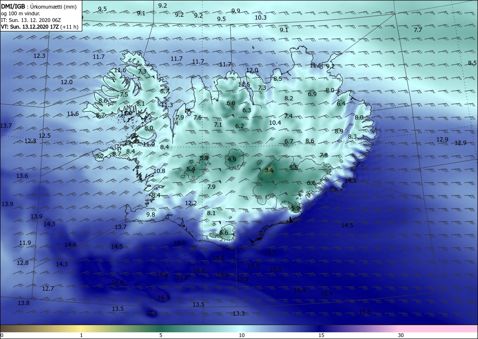
Task: Click the 3.6 value over the glacier
Action: [x=269, y=170]
